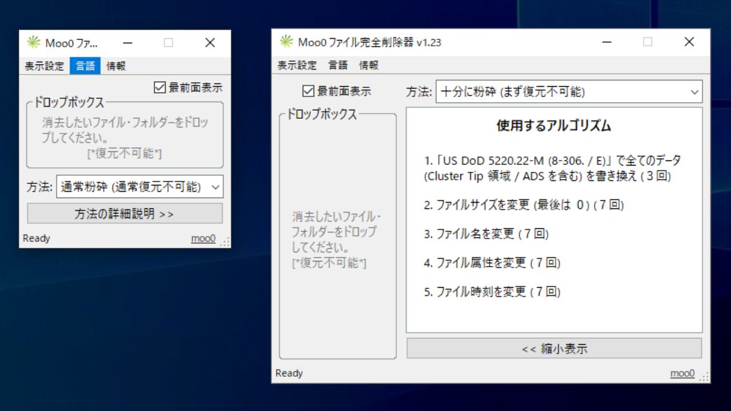
Task: Click the Moo0 app icon in the small window title bar
Action: 34,43
